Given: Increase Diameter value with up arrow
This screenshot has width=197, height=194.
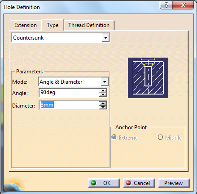Looking at the screenshot, I should [x=103, y=104].
